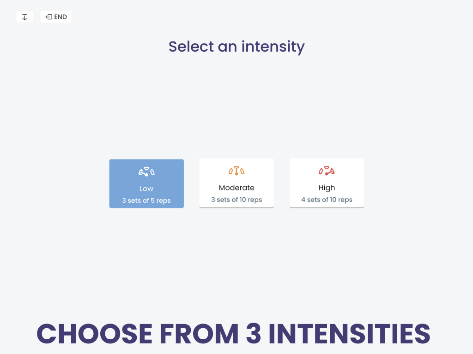Click the red gauge icon for High
The width and height of the screenshot is (473, 354).
click(327, 171)
